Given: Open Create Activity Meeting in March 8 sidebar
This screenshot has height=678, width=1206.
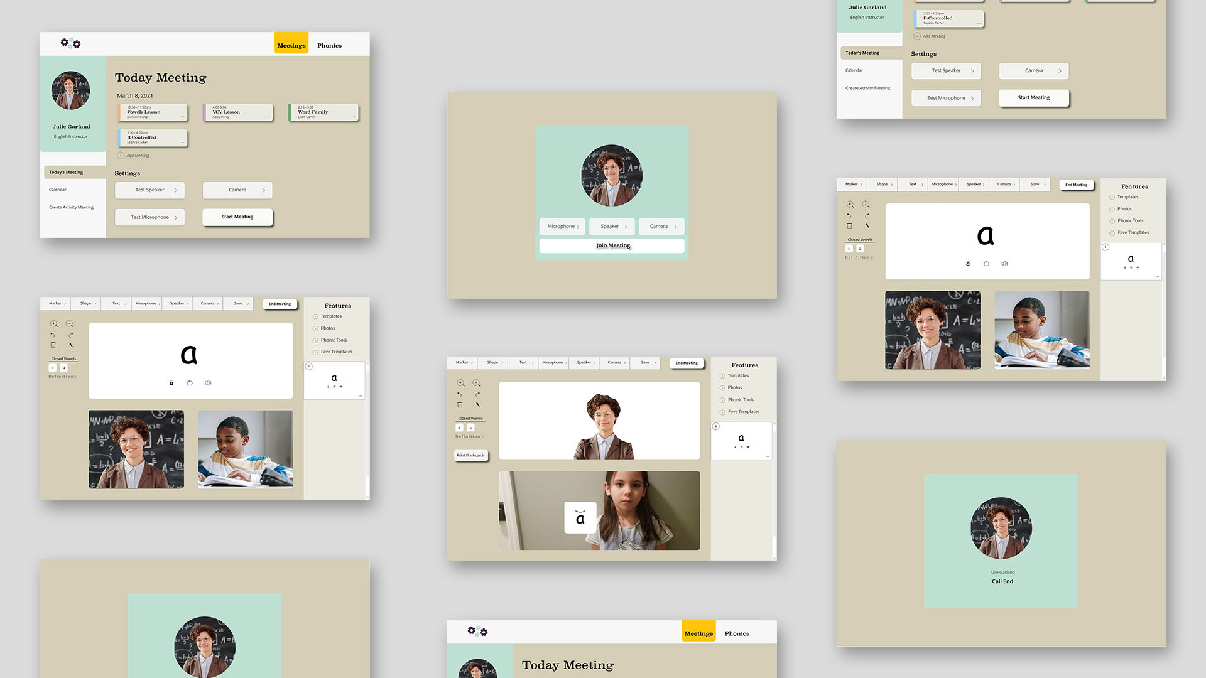Looking at the screenshot, I should click(72, 207).
